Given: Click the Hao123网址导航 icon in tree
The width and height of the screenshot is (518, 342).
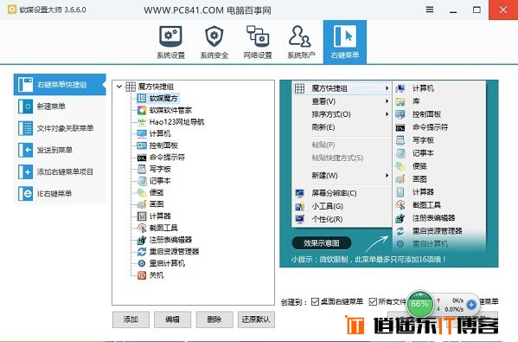Looking at the screenshot, I should tap(142, 122).
